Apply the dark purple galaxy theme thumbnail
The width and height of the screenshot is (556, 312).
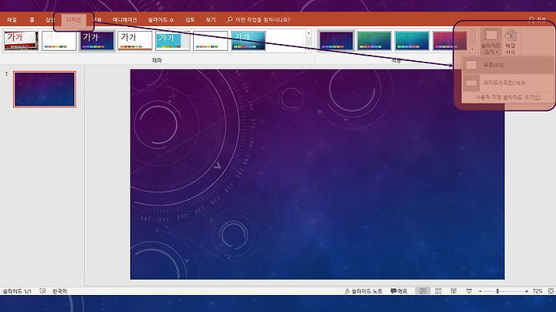(97, 41)
